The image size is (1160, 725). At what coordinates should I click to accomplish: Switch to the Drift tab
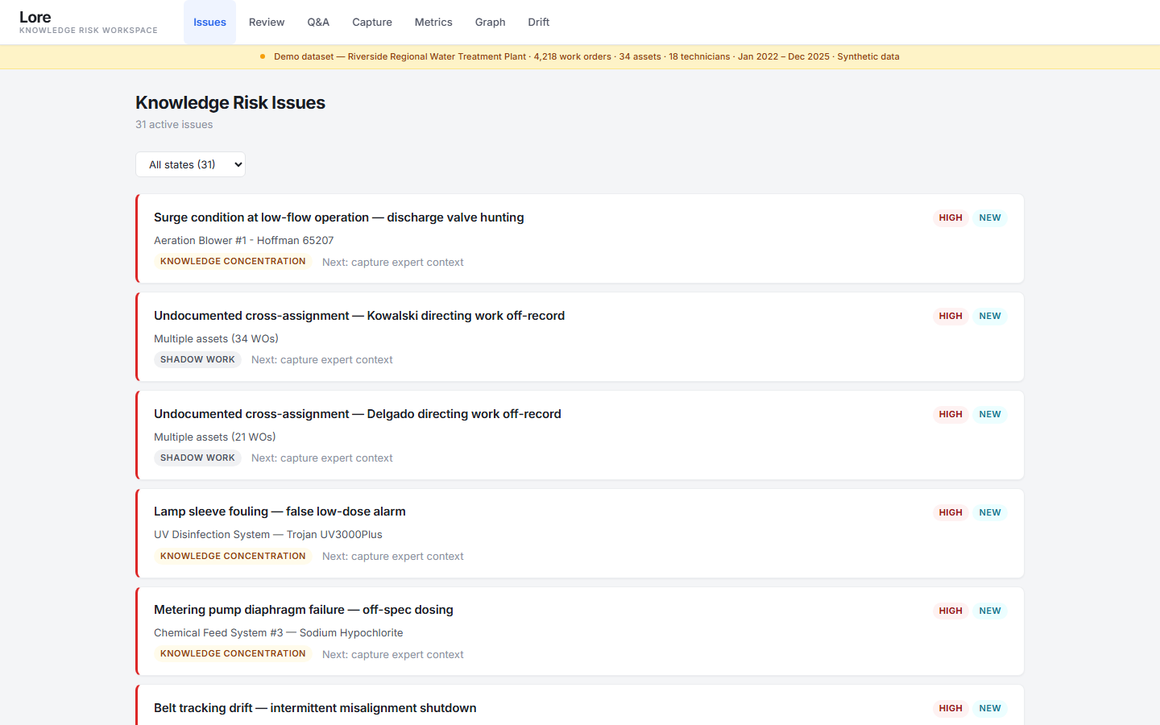tap(539, 23)
